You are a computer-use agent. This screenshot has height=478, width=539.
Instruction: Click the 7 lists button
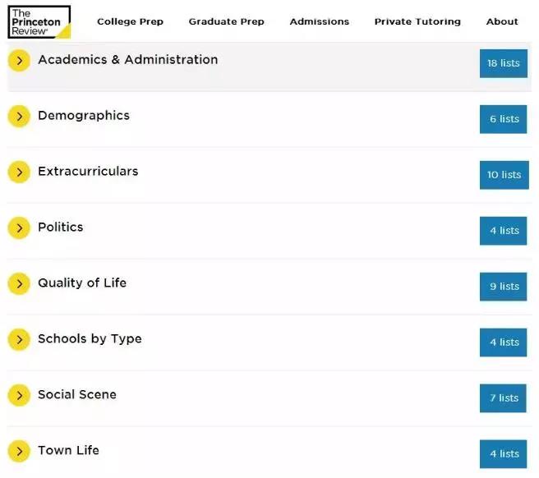point(503,398)
